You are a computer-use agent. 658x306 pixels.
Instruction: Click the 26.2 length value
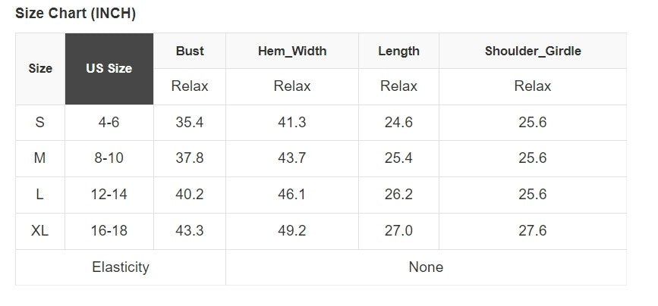pyautogui.click(x=398, y=195)
